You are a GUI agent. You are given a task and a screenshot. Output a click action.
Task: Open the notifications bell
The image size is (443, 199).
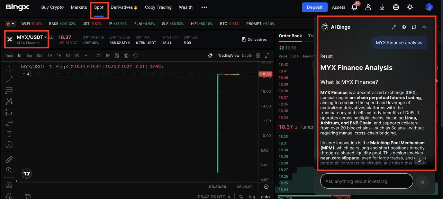pyautogui.click(x=354, y=7)
